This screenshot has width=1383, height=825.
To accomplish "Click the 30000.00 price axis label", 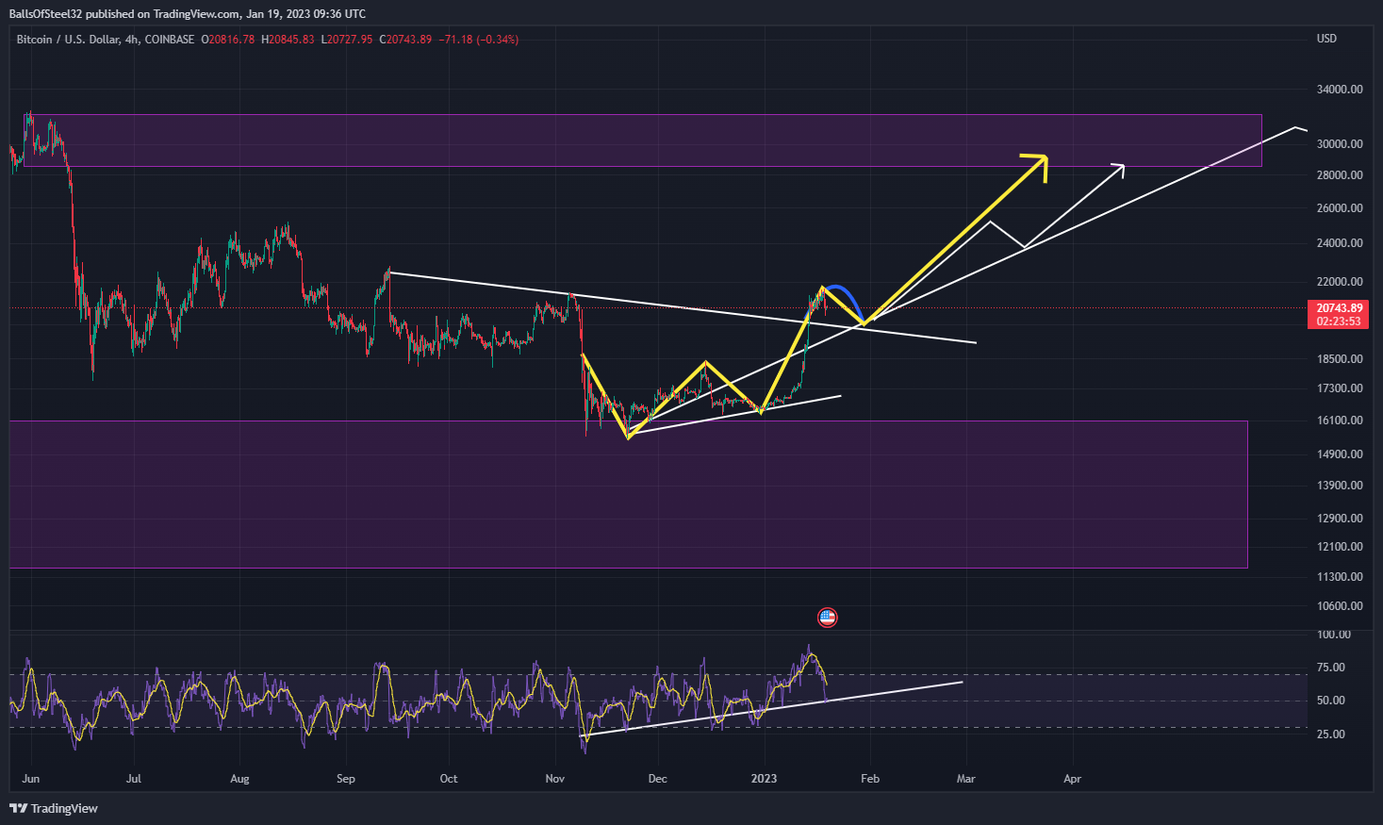I will coord(1340,144).
